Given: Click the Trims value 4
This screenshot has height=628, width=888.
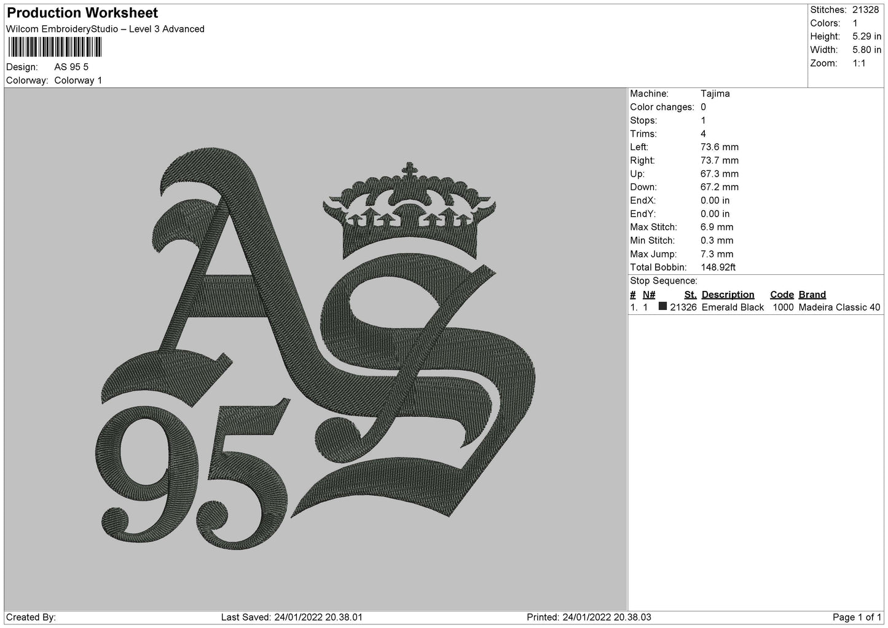Looking at the screenshot, I should click(704, 134).
